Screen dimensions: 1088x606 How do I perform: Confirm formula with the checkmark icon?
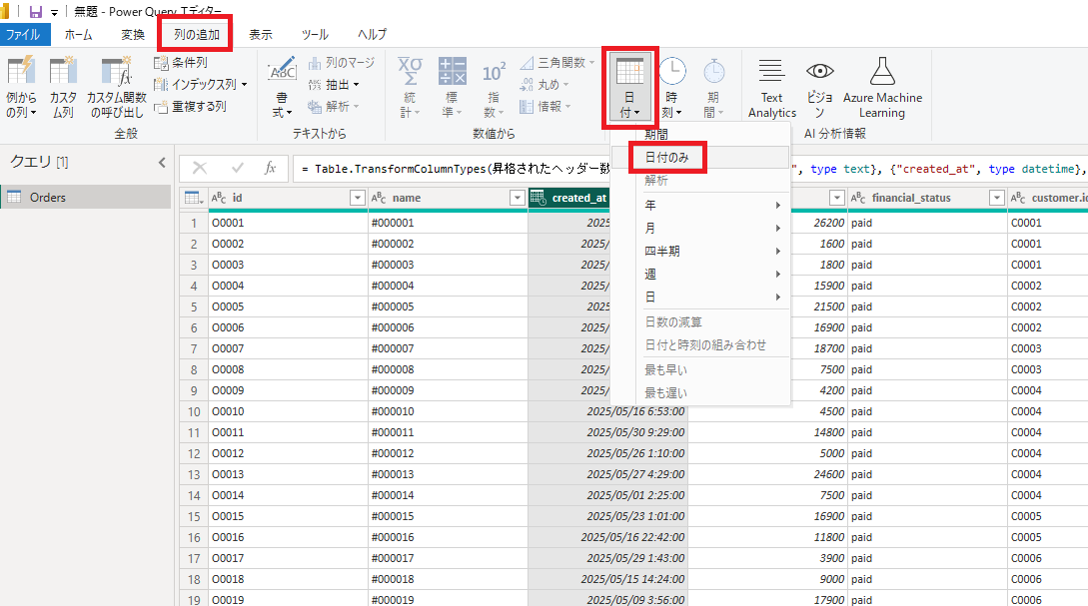tap(238, 168)
